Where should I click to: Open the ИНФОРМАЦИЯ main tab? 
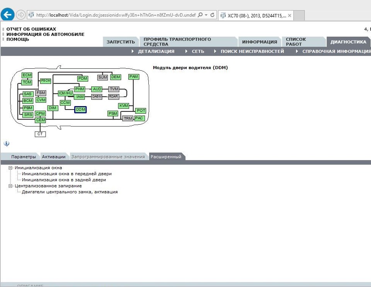pos(260,42)
